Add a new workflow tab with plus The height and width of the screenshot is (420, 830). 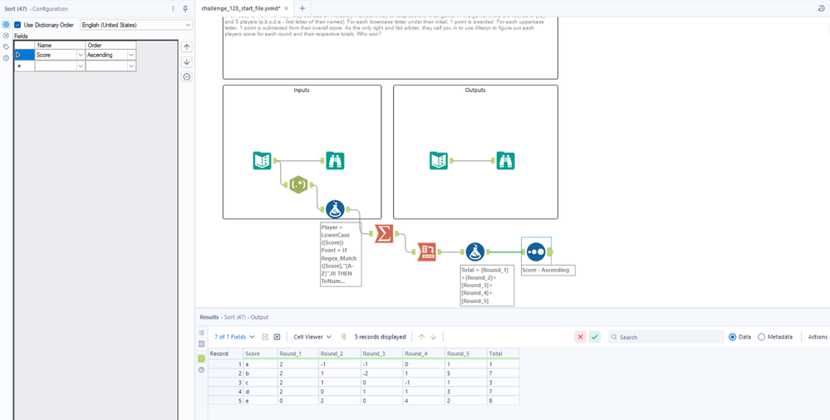[302, 8]
